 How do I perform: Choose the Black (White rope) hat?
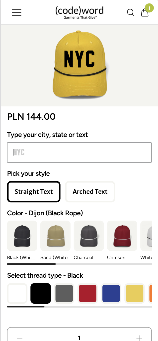pos(22,236)
